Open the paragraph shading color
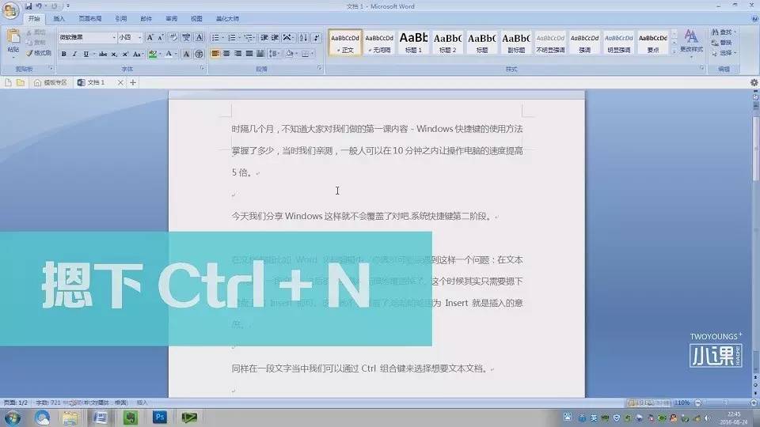 (291, 54)
